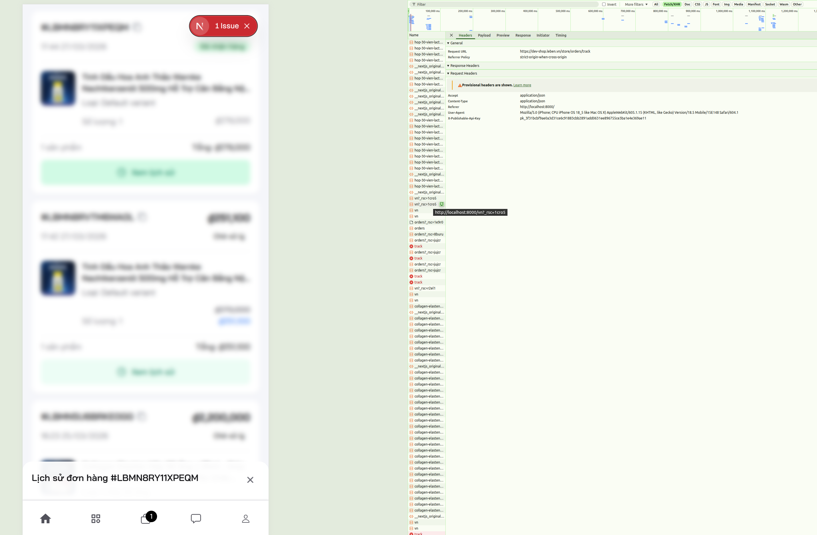The height and width of the screenshot is (535, 817).
Task: Click the Learn more link
Action: pyautogui.click(x=522, y=85)
